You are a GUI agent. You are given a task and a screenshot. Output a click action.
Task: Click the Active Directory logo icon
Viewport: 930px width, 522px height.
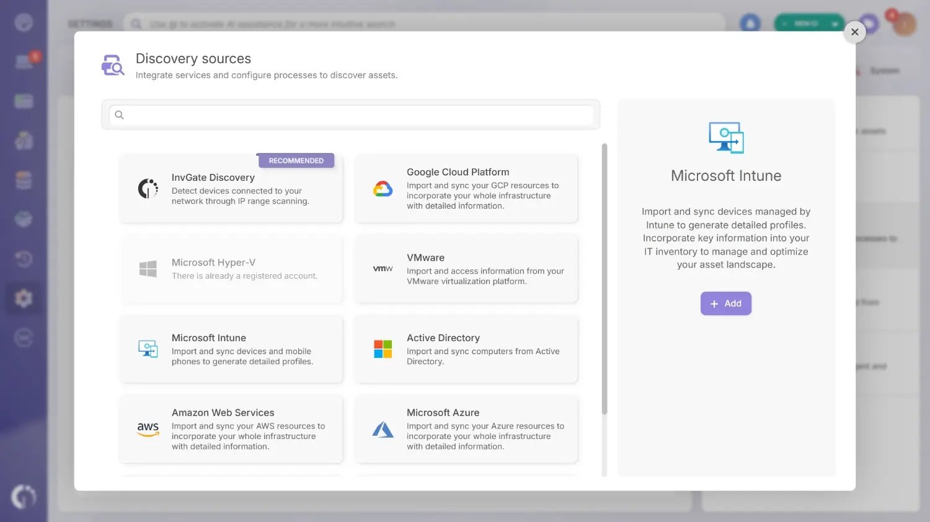click(x=383, y=349)
